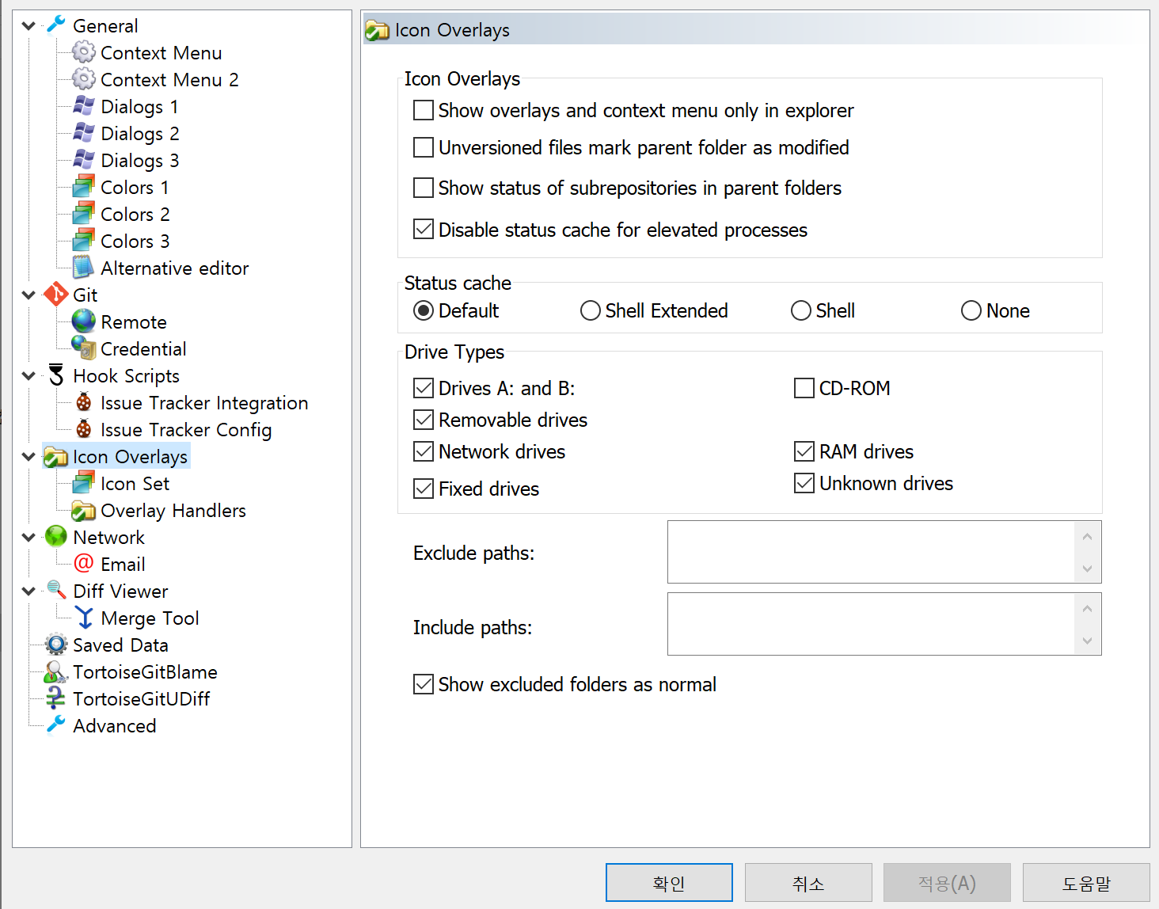Check the CD-ROM drive type
Screen dimensions: 1159x909
[x=804, y=388]
